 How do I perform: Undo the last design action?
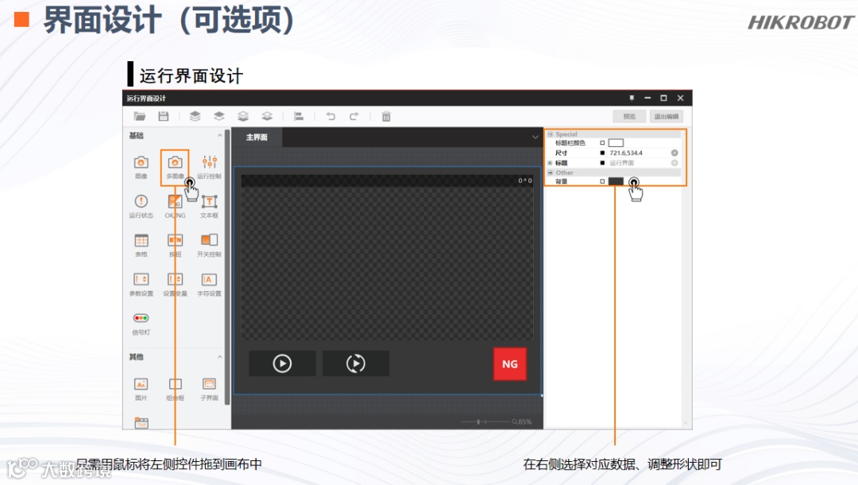click(x=330, y=116)
